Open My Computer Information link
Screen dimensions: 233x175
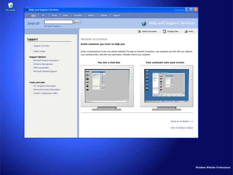[45, 86]
